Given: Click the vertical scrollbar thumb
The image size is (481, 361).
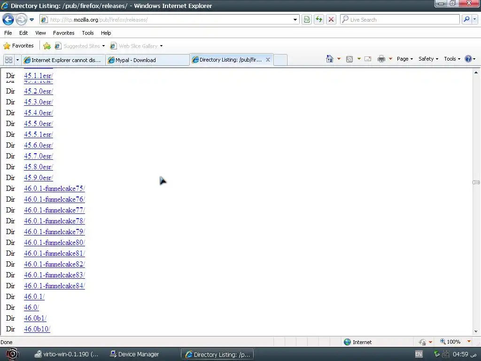Looking at the screenshot, I should (x=476, y=182).
